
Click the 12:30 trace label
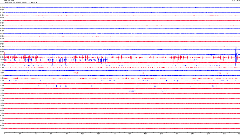(2, 73)
